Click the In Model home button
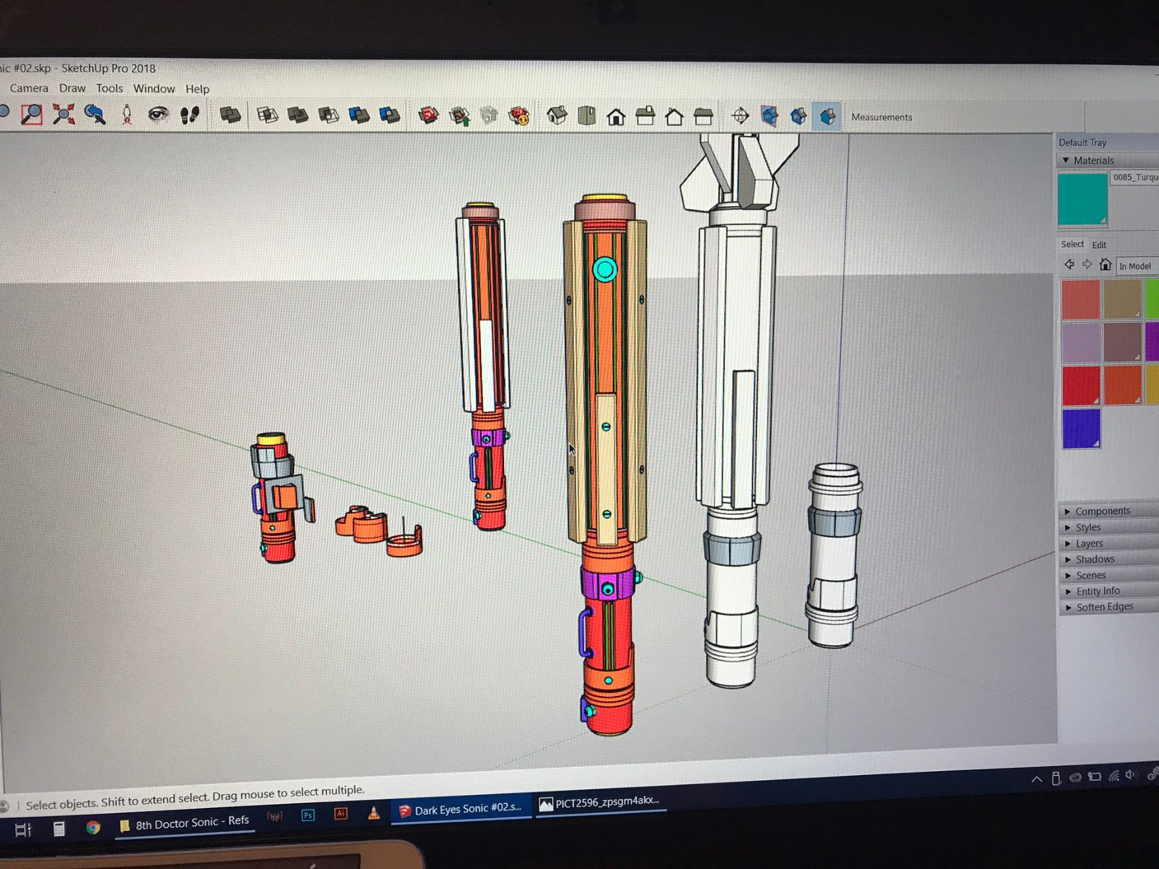1159x869 pixels. 1105,265
